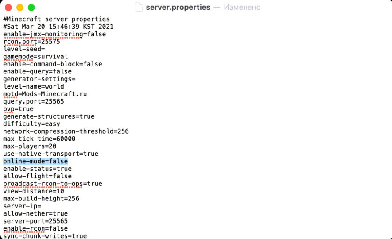Zoom the window with green button
Viewport: 392px width, 239px height.
[31, 8]
